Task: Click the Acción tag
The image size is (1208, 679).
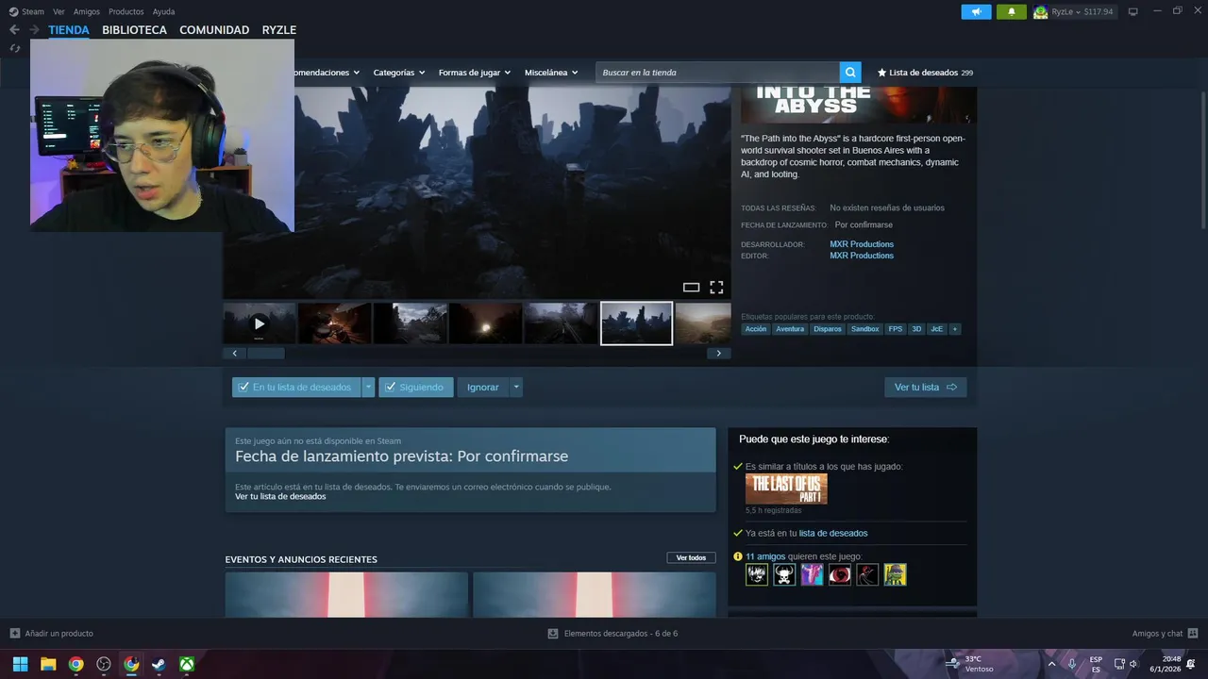Action: click(x=756, y=329)
